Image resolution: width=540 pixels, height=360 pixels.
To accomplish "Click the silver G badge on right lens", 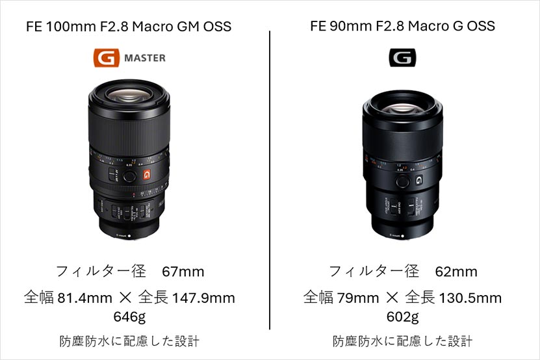I will click(x=418, y=180).
